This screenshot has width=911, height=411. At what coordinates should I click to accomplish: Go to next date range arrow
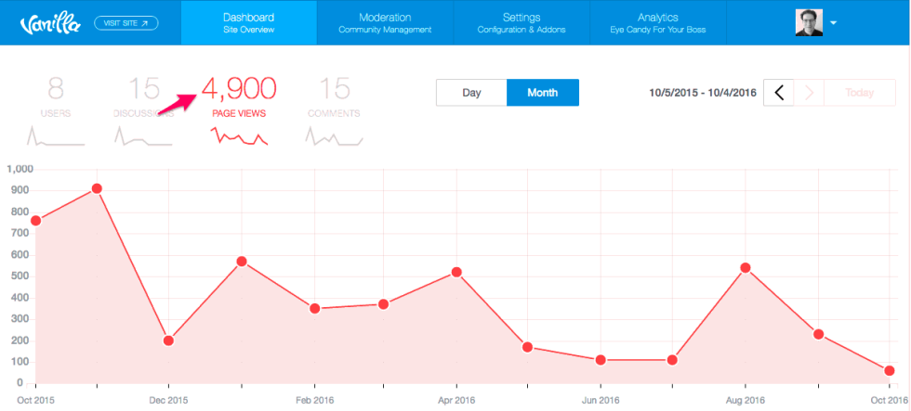click(809, 93)
